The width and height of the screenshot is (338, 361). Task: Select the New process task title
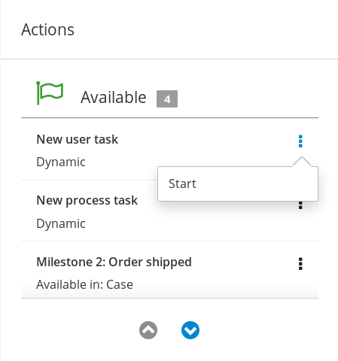coord(87,200)
